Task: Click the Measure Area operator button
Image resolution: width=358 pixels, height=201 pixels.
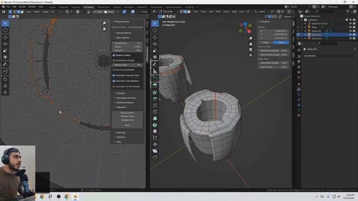Action: (127, 116)
